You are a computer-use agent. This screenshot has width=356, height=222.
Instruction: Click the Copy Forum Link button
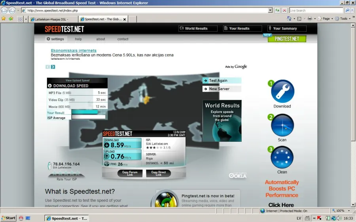tap(130, 173)
